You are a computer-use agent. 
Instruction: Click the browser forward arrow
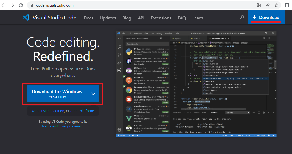pyautogui.click(x=12, y=5)
